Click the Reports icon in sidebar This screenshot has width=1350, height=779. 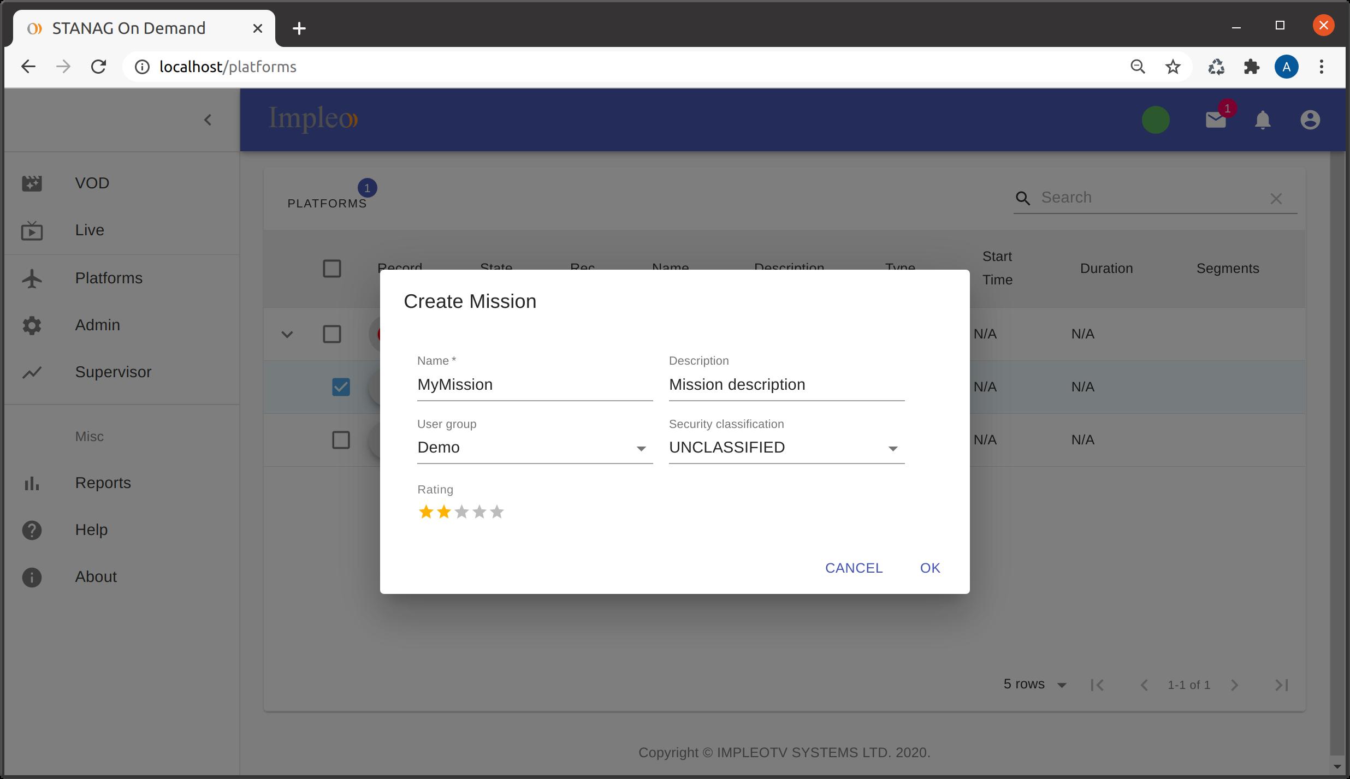32,482
